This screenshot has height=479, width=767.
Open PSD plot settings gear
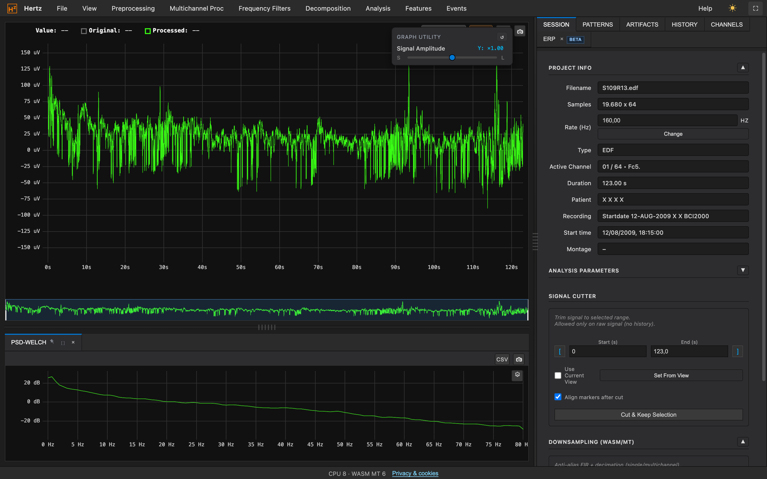click(517, 375)
